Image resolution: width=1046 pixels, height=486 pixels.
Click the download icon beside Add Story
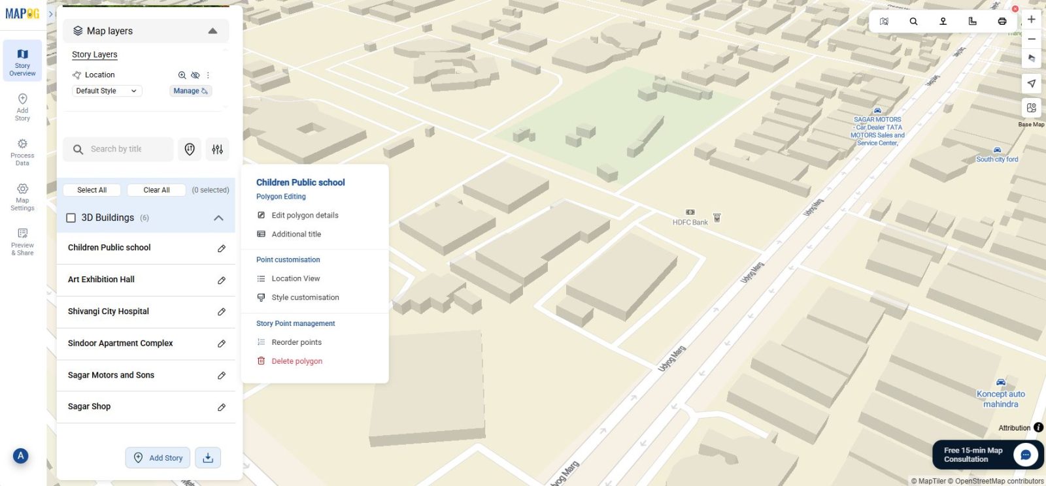208,458
